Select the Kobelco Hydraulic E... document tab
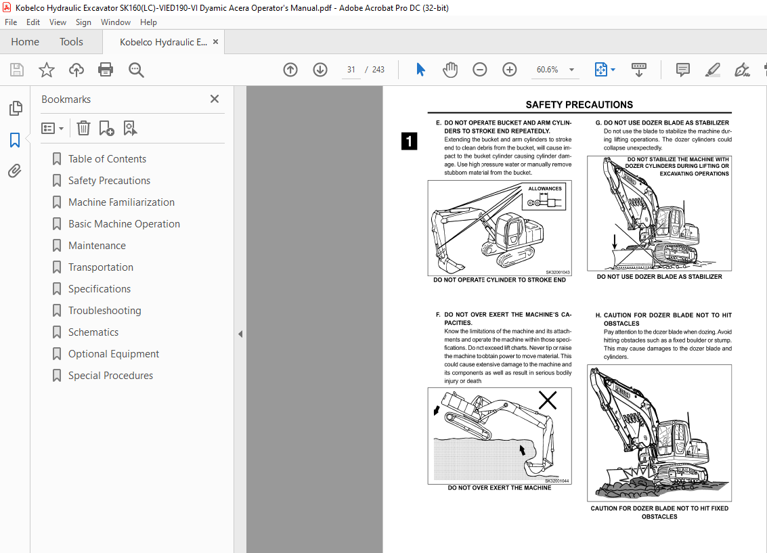767x553 pixels. (163, 42)
